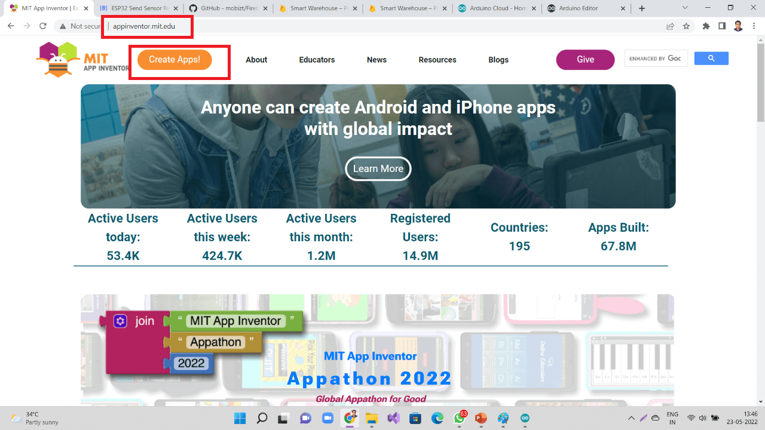The width and height of the screenshot is (765, 430).
Task: Share this page icon in address bar
Action: [671, 26]
